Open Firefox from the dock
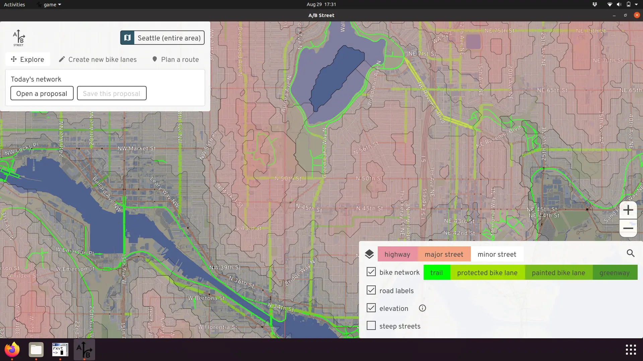Viewport: 643px width, 361px height. pyautogui.click(x=12, y=350)
